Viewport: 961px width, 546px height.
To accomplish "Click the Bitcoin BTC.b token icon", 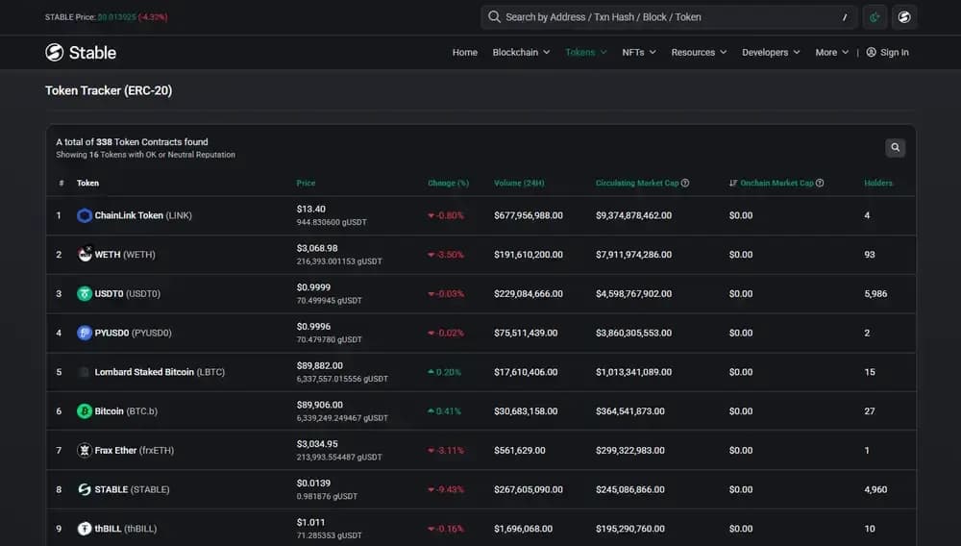I will [x=85, y=411].
